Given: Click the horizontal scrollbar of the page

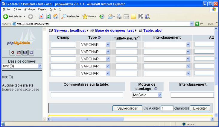Looking at the screenshot, I should click(87, 119).
